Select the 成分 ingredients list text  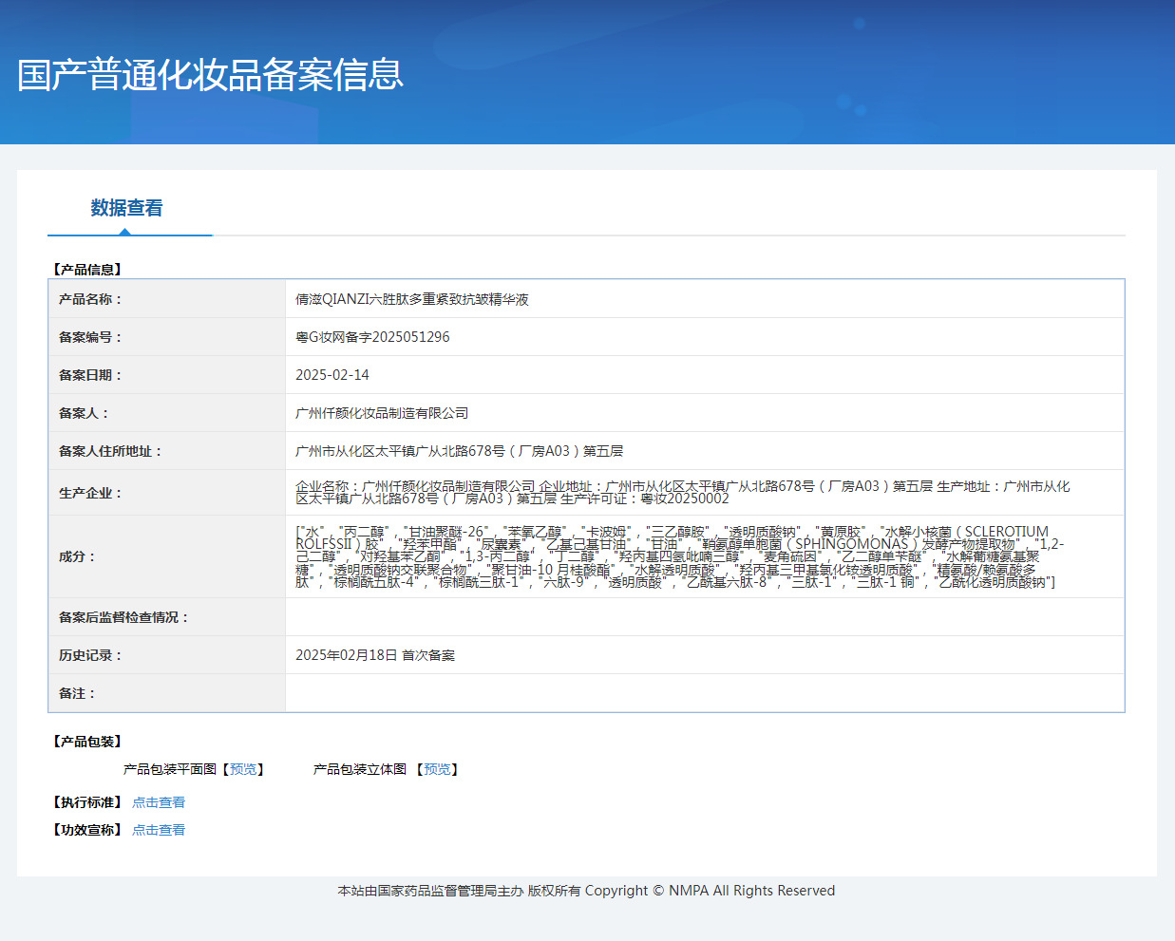679,556
